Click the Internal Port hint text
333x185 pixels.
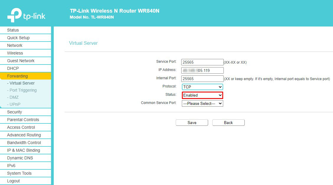(277, 79)
